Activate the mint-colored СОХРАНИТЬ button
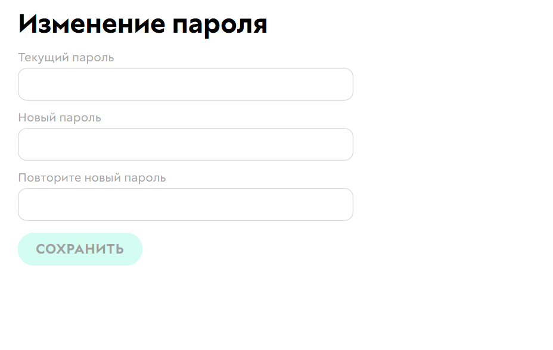The image size is (553, 350). 80,249
